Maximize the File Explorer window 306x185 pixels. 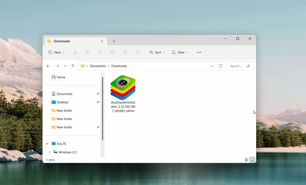tap(238, 39)
